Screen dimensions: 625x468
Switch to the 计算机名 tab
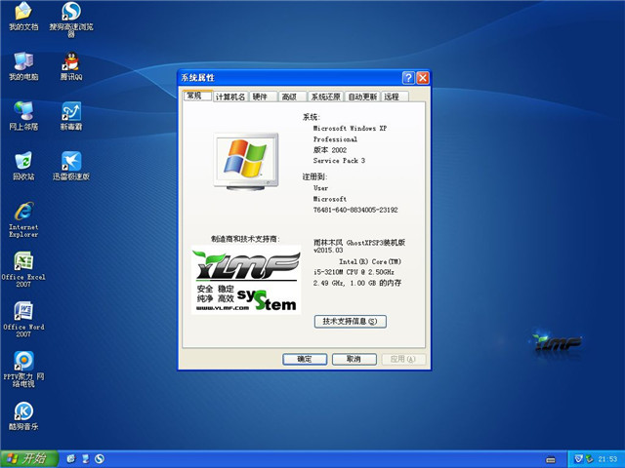tap(230, 97)
